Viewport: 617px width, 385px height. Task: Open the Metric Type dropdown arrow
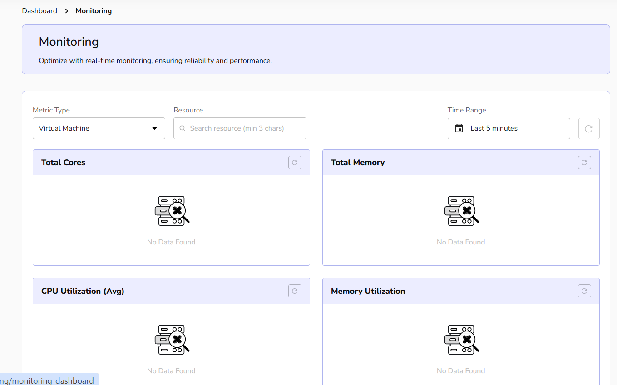(x=154, y=128)
